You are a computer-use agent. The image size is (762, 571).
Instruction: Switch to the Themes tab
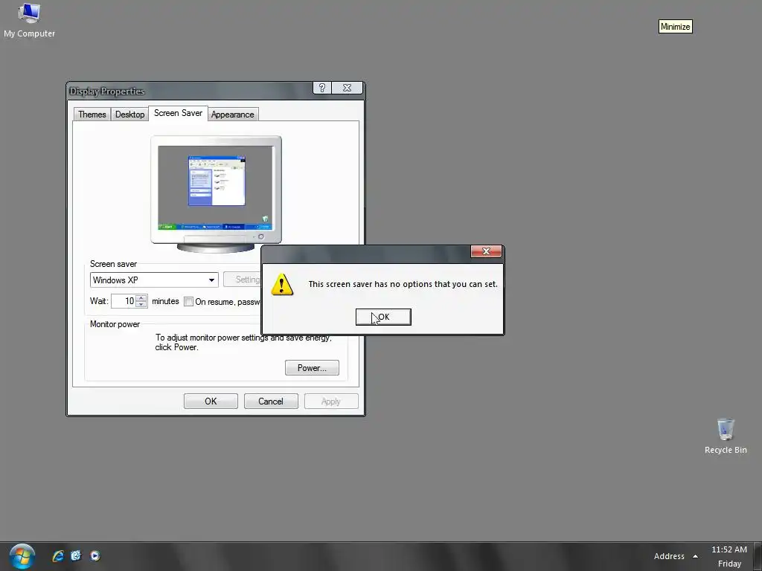(x=92, y=114)
